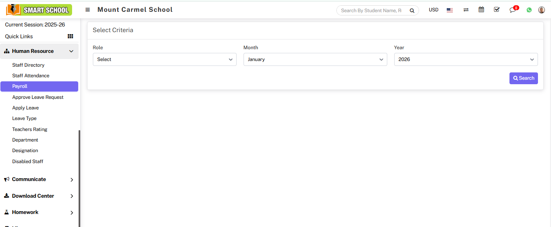
Task: Click the purple Search button
Action: (x=523, y=78)
